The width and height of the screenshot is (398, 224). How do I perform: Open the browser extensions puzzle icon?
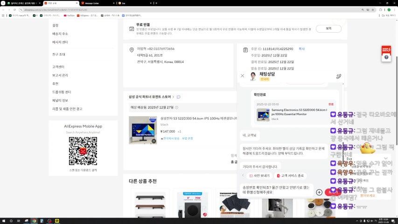[x=380, y=10]
